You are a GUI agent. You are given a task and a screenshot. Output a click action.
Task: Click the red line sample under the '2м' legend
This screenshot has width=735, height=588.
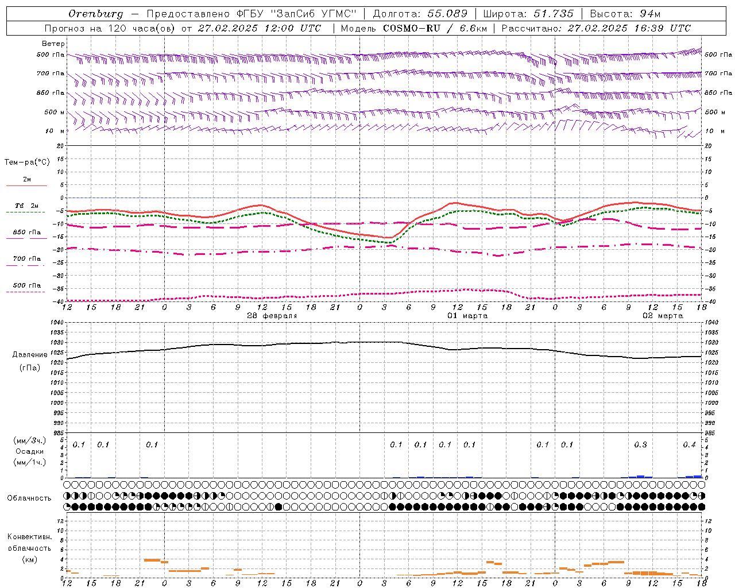(26, 186)
